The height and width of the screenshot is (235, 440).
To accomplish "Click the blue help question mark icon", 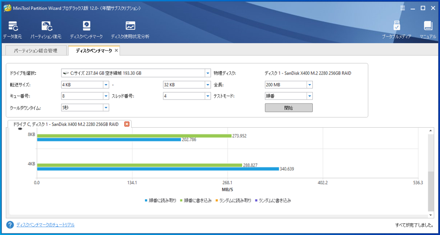I will click(10, 225).
